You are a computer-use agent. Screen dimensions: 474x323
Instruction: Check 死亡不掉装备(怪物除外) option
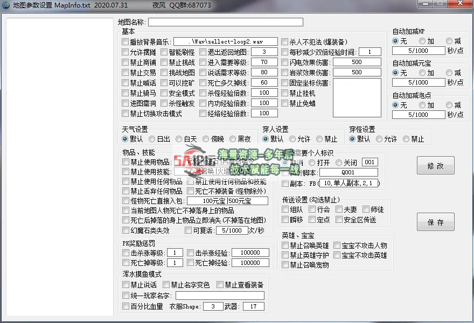pyautogui.click(x=191, y=191)
